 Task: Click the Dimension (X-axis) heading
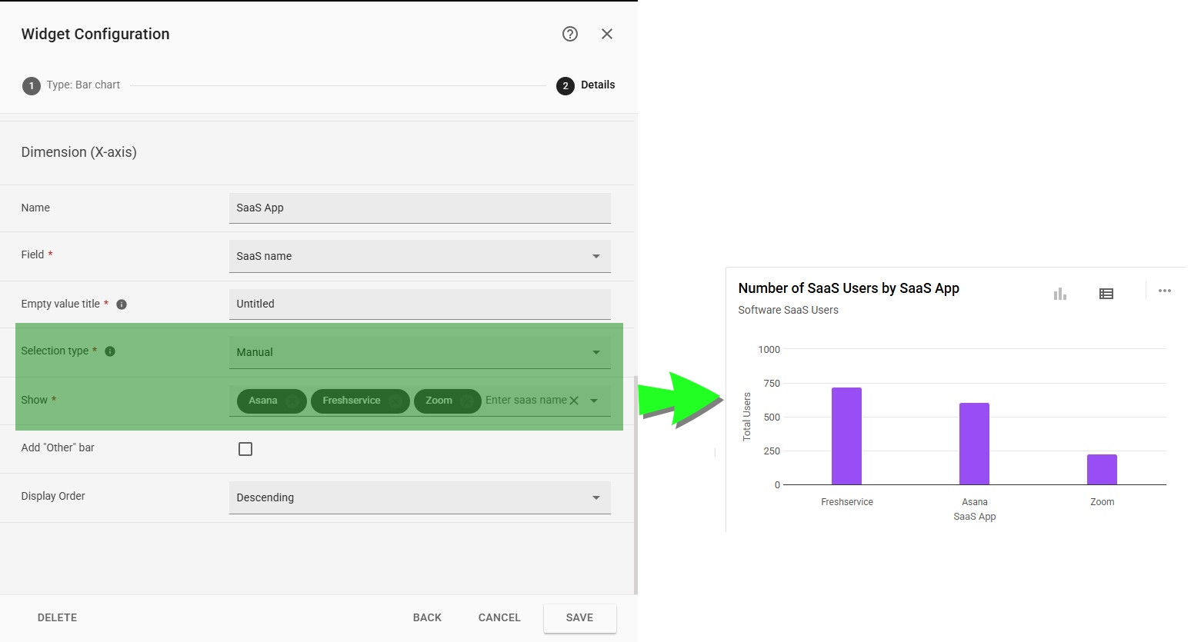[x=79, y=152]
